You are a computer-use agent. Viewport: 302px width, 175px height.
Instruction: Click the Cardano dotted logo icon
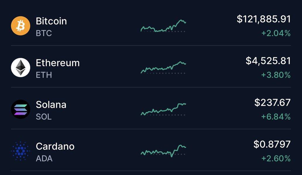coord(20,151)
